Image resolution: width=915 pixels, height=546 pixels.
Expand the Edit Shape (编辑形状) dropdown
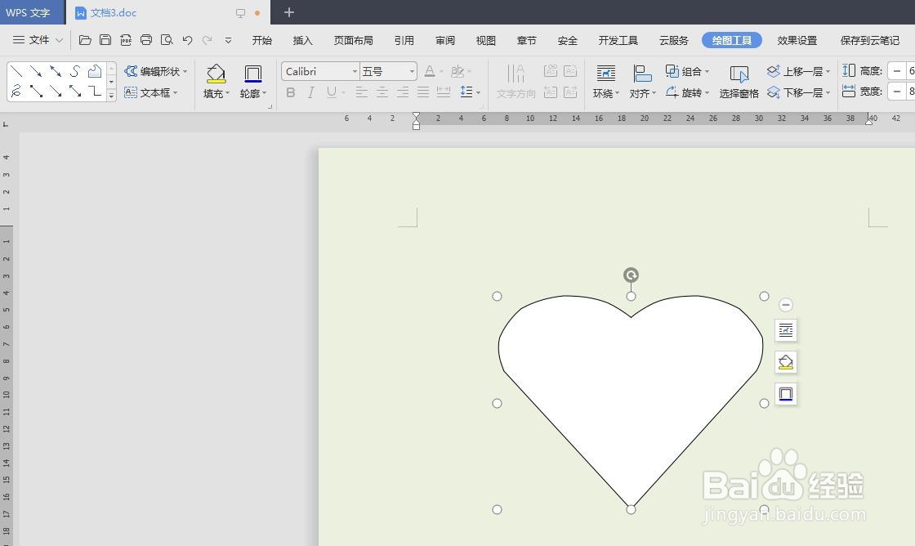point(185,71)
